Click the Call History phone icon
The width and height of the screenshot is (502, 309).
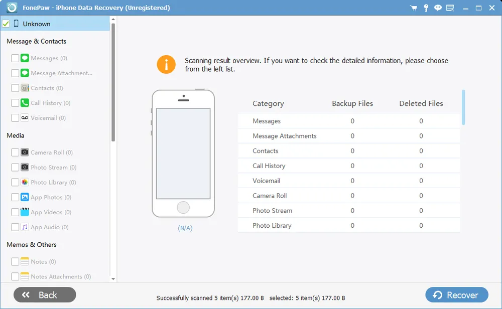pos(25,103)
